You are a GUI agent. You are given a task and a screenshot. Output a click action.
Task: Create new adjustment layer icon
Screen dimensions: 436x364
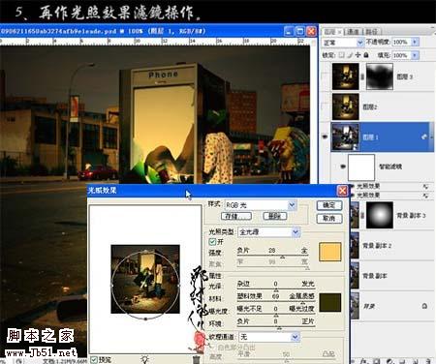pos(389,361)
